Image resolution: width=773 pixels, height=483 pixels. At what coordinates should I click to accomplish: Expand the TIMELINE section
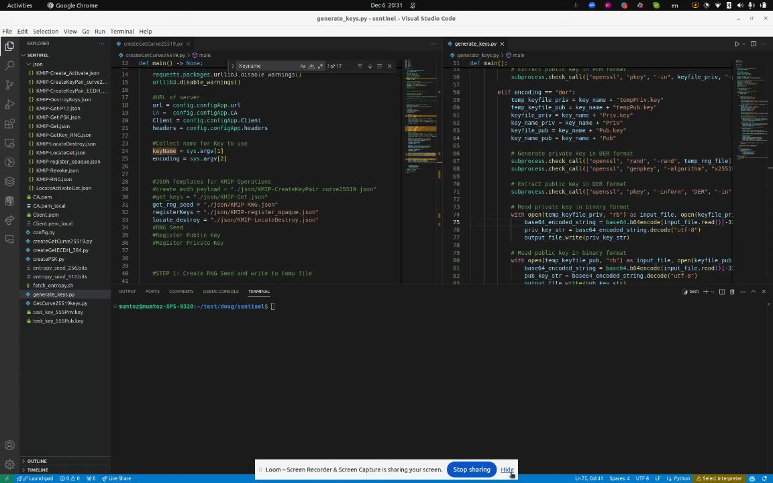[x=38, y=470]
